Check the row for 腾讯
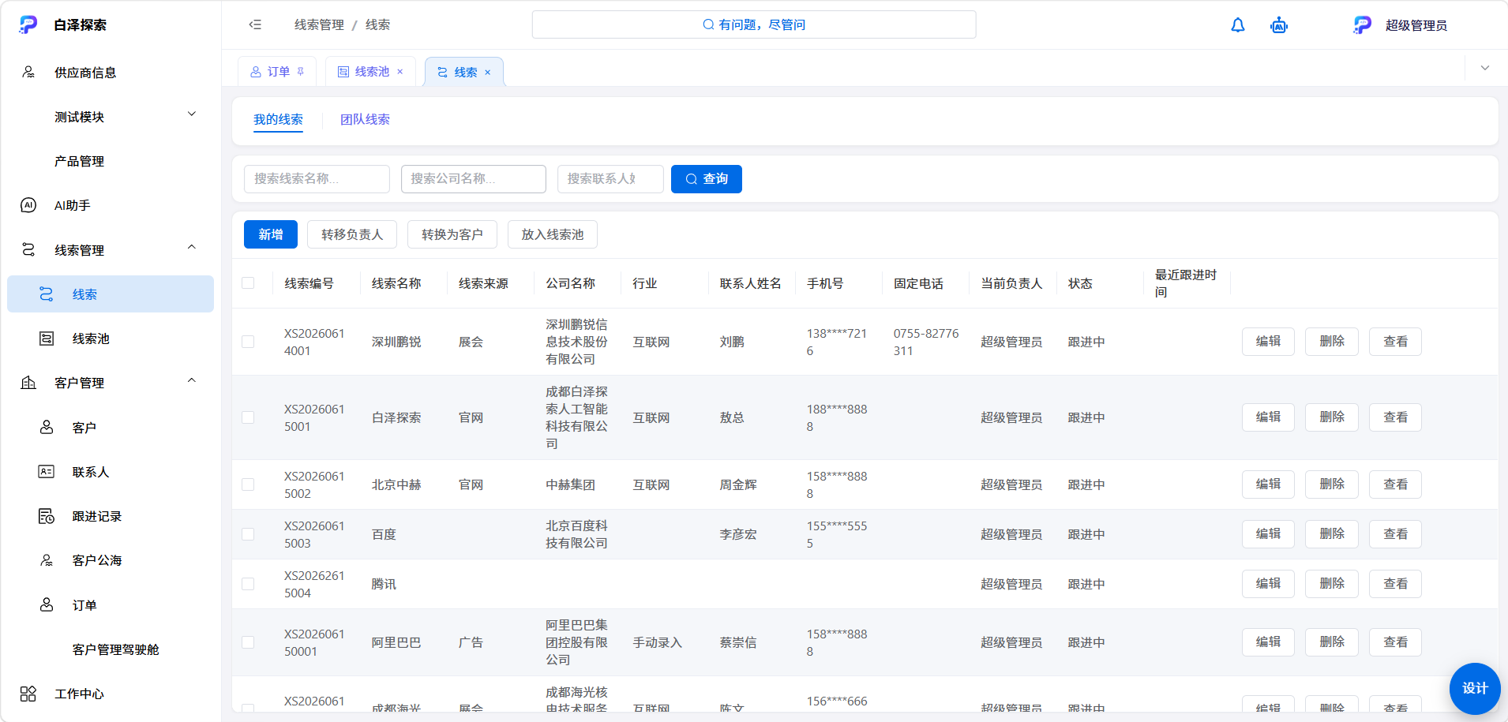The height and width of the screenshot is (722, 1508). pyautogui.click(x=248, y=584)
